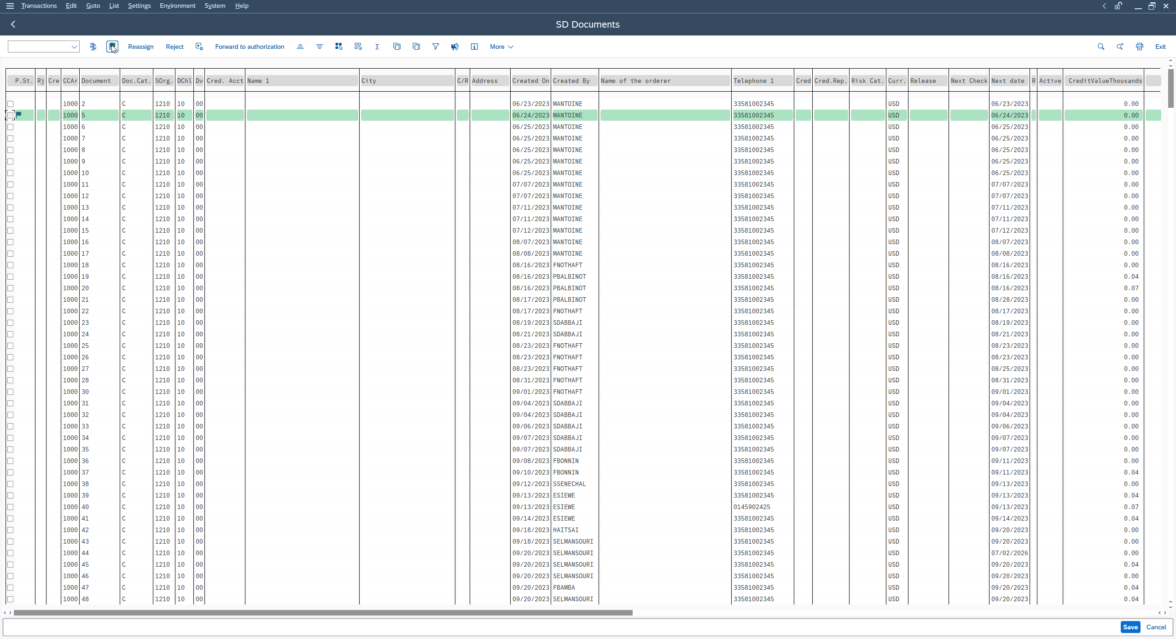Click the deselect all icon

358,47
